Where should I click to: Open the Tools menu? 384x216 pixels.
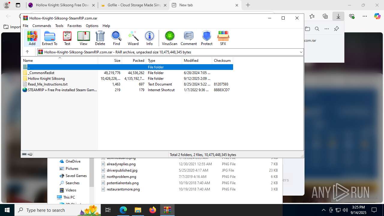(x=59, y=26)
